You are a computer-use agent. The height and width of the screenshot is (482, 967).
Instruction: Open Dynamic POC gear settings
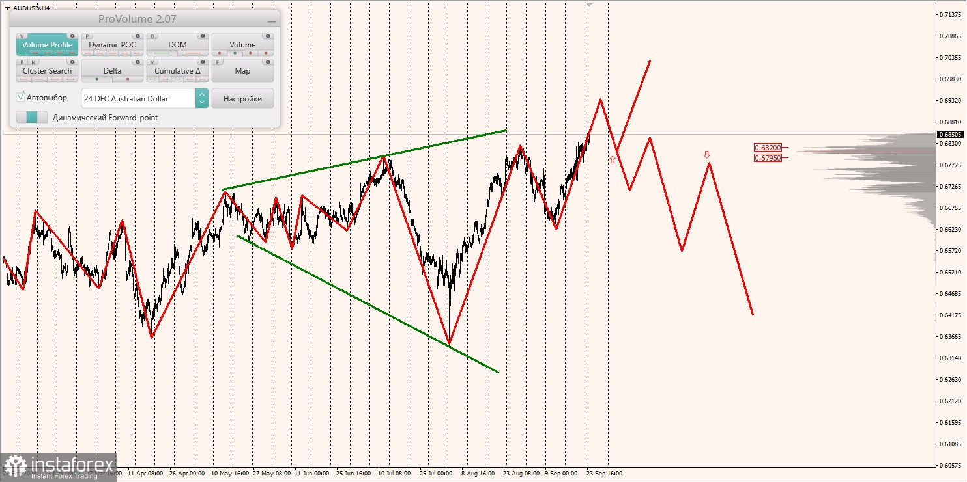coord(137,36)
